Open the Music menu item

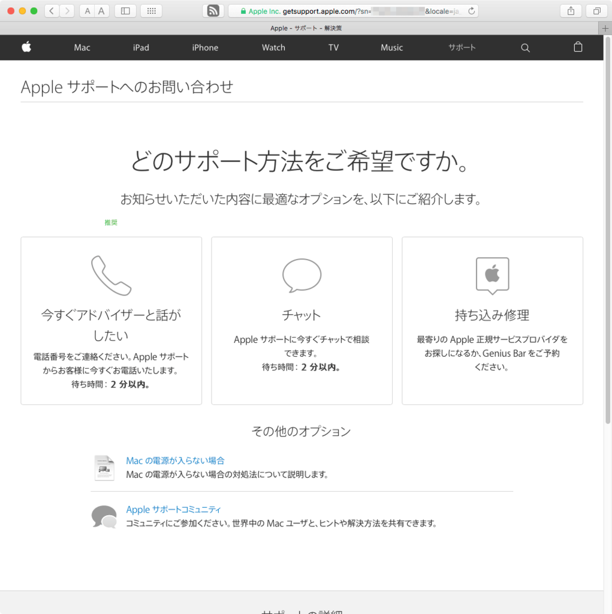tap(391, 47)
